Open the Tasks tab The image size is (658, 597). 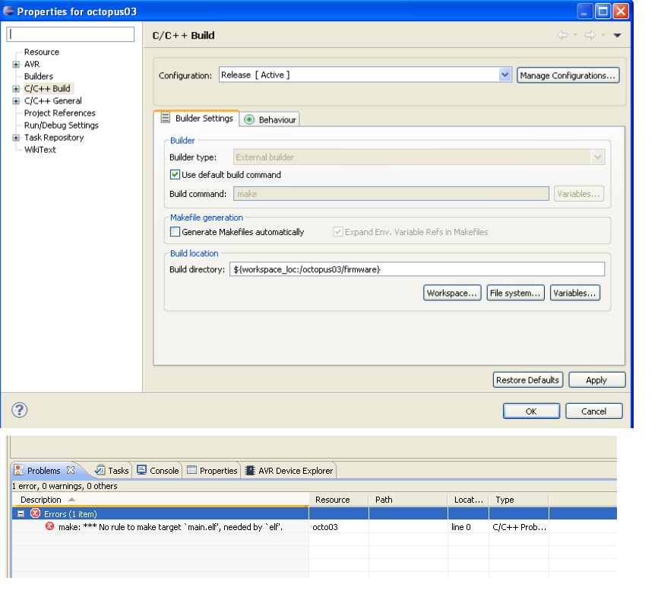112,471
